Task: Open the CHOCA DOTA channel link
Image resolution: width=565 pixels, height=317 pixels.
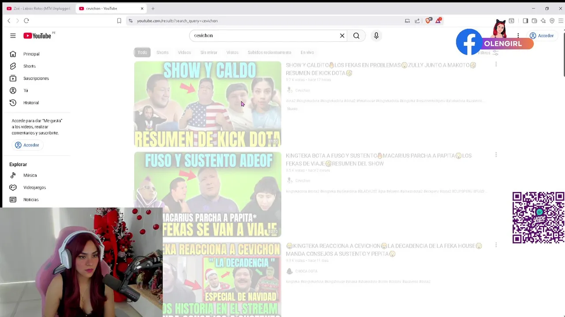Action: coord(306,271)
